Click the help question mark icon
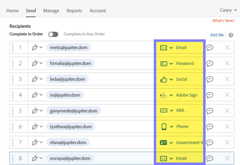The width and height of the screenshot is (240, 165). coord(231,35)
